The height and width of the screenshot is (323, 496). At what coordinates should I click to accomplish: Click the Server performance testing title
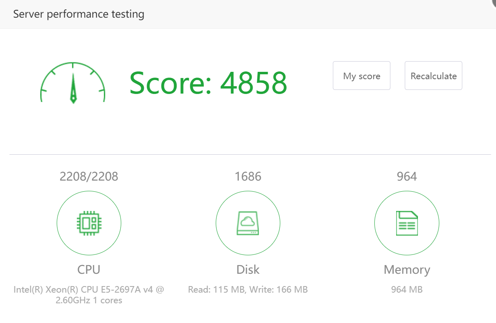point(78,14)
